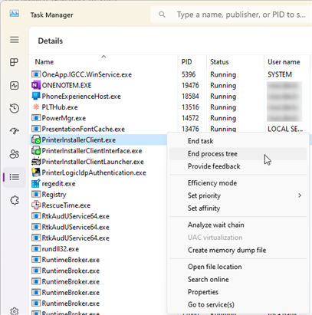Click the PrinterLogicIdpAuthentication.exe icon
Viewport: 312px width, 315px height.
pyautogui.click(x=36, y=172)
